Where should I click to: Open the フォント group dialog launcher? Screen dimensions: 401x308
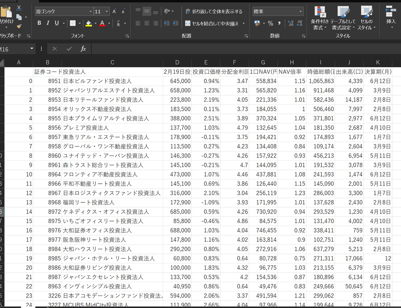point(127,36)
